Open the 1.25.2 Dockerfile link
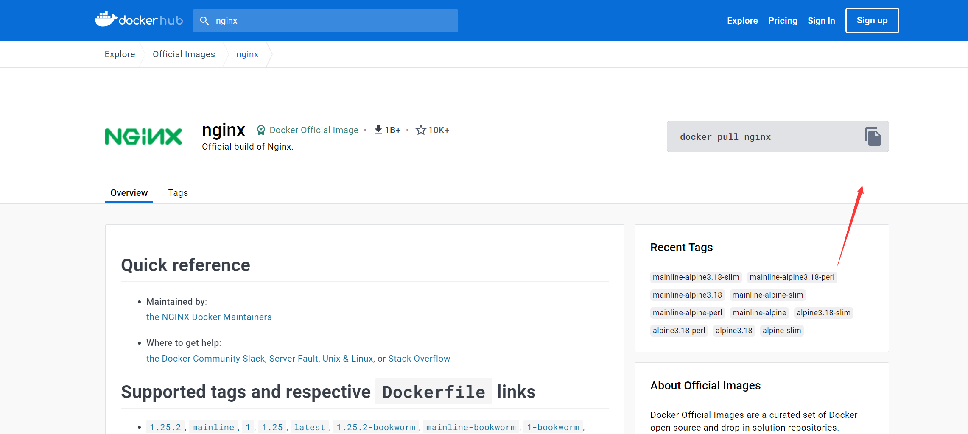968x434 pixels. (x=165, y=427)
